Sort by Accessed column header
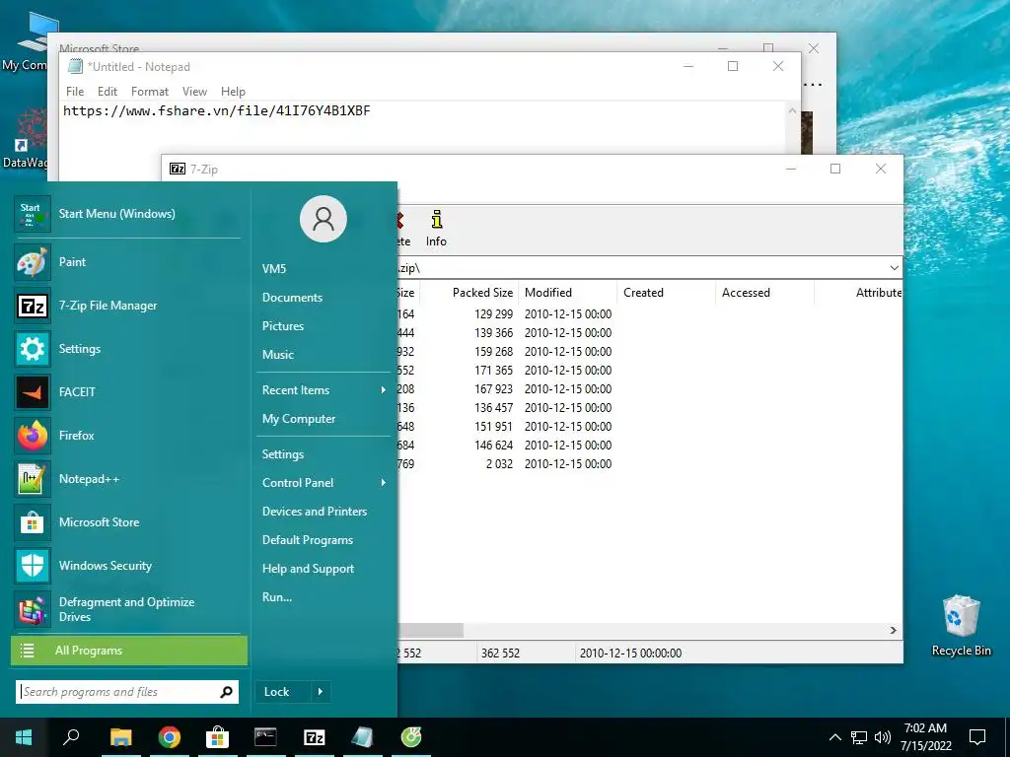The height and width of the screenshot is (757, 1010). pyautogui.click(x=764, y=292)
